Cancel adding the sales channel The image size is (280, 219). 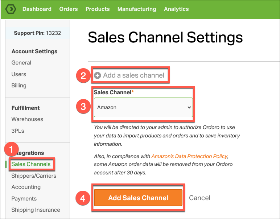tap(199, 198)
